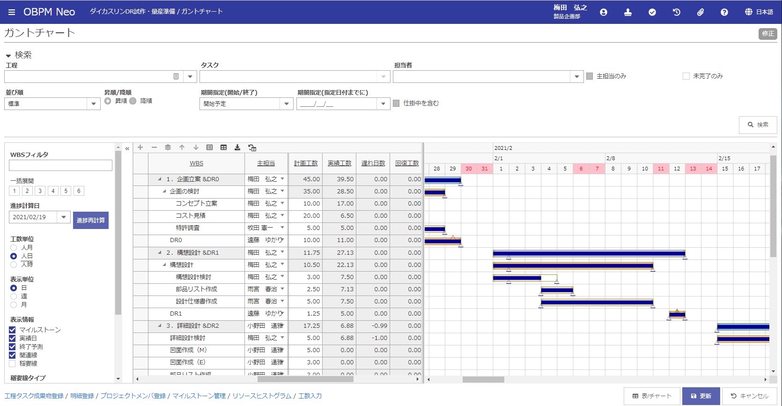This screenshot has width=782, height=406.
Task: Open the 並び順 dropdown showing 標準
Action: (93, 103)
